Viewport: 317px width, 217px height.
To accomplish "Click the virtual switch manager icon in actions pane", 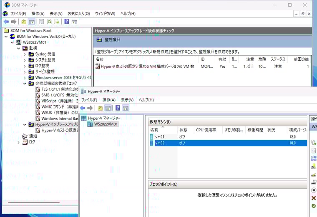I will click(x=314, y=158).
